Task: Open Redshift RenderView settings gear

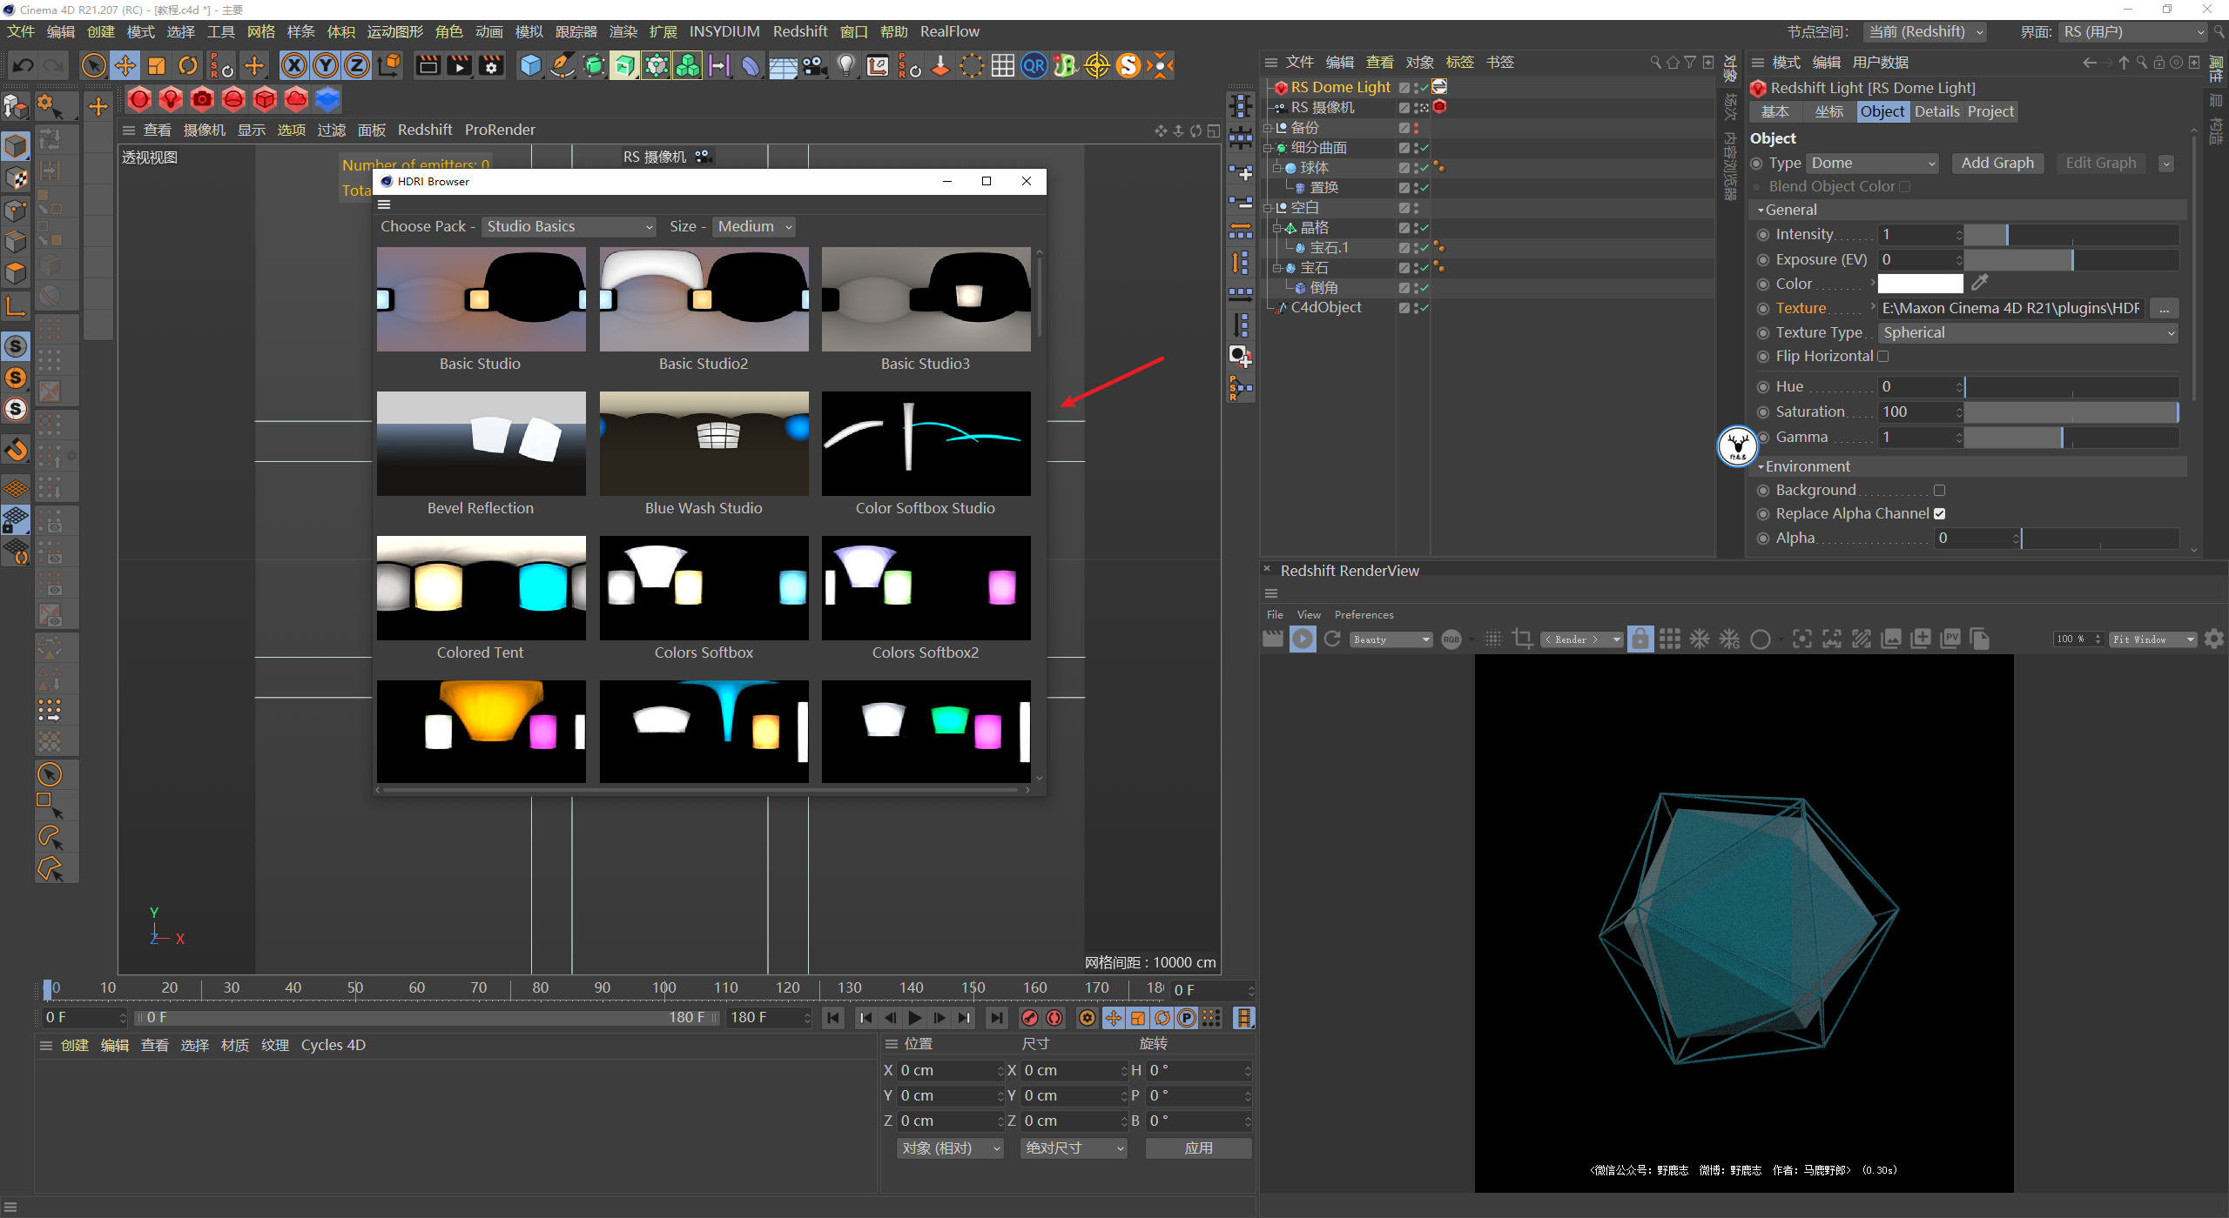Action: tap(2214, 639)
